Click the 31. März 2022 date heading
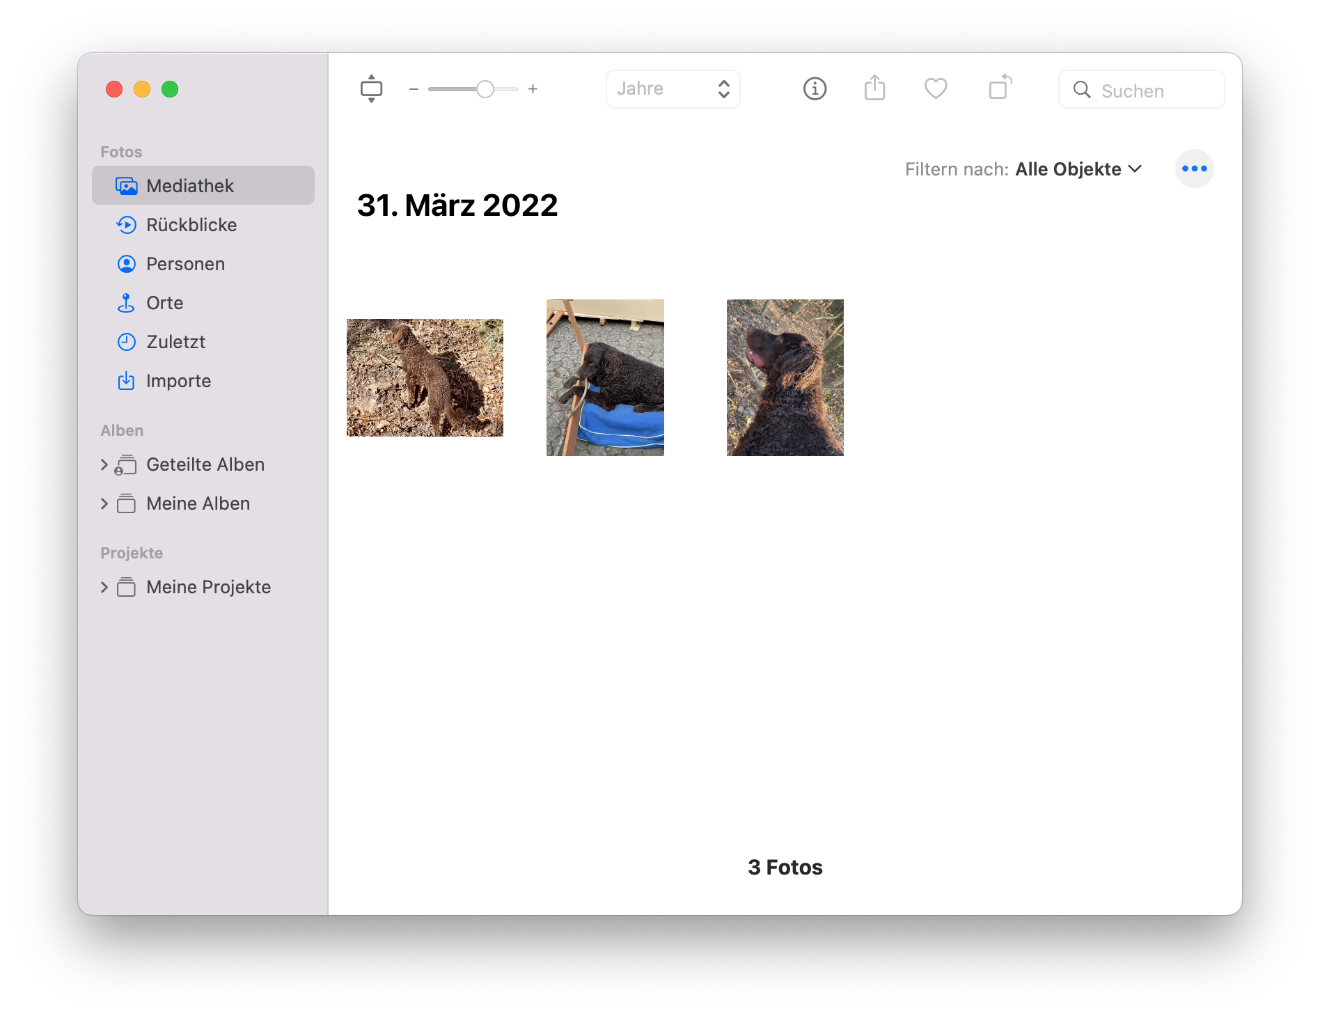 pos(457,205)
